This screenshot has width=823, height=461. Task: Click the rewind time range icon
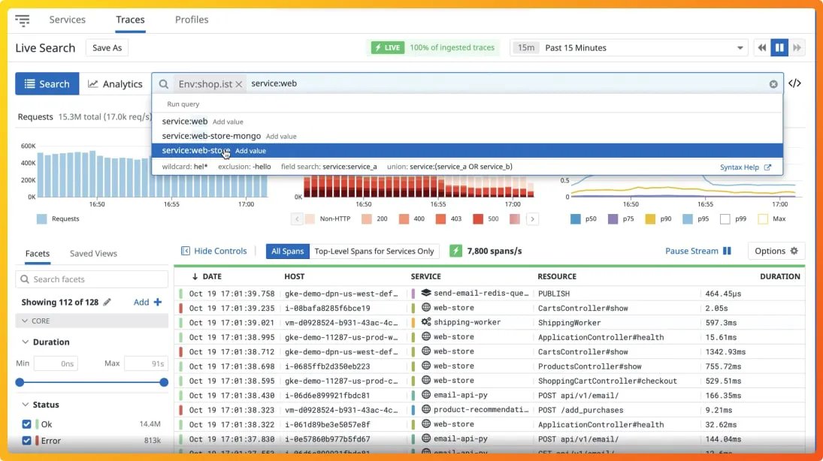click(x=762, y=48)
